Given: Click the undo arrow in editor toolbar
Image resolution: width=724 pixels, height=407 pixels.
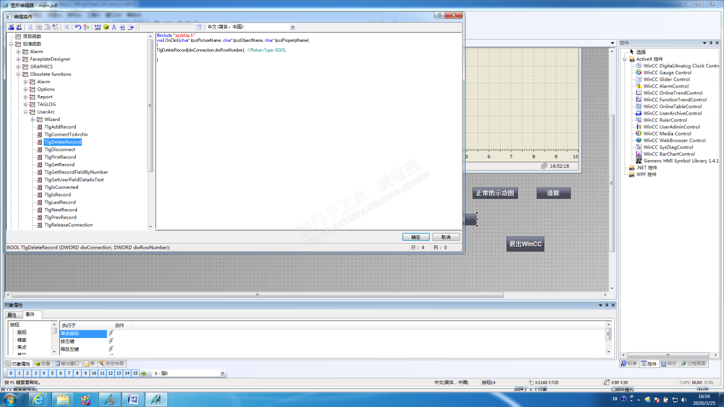Looking at the screenshot, I should 78,27.
